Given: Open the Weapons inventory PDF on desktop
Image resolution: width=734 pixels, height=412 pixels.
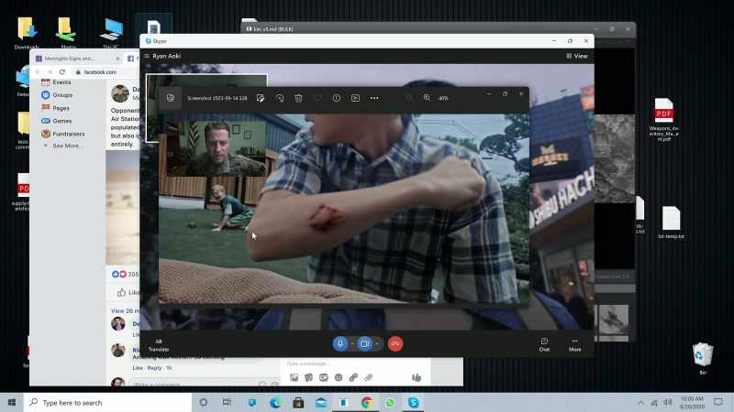Looking at the screenshot, I should [663, 119].
